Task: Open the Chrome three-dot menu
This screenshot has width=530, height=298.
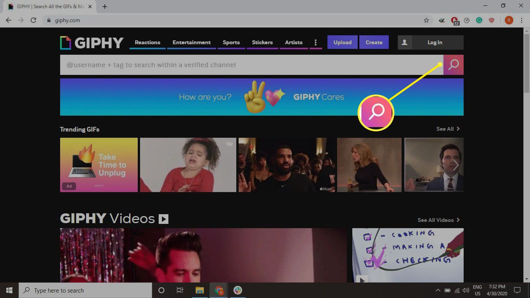Action: coord(521,20)
